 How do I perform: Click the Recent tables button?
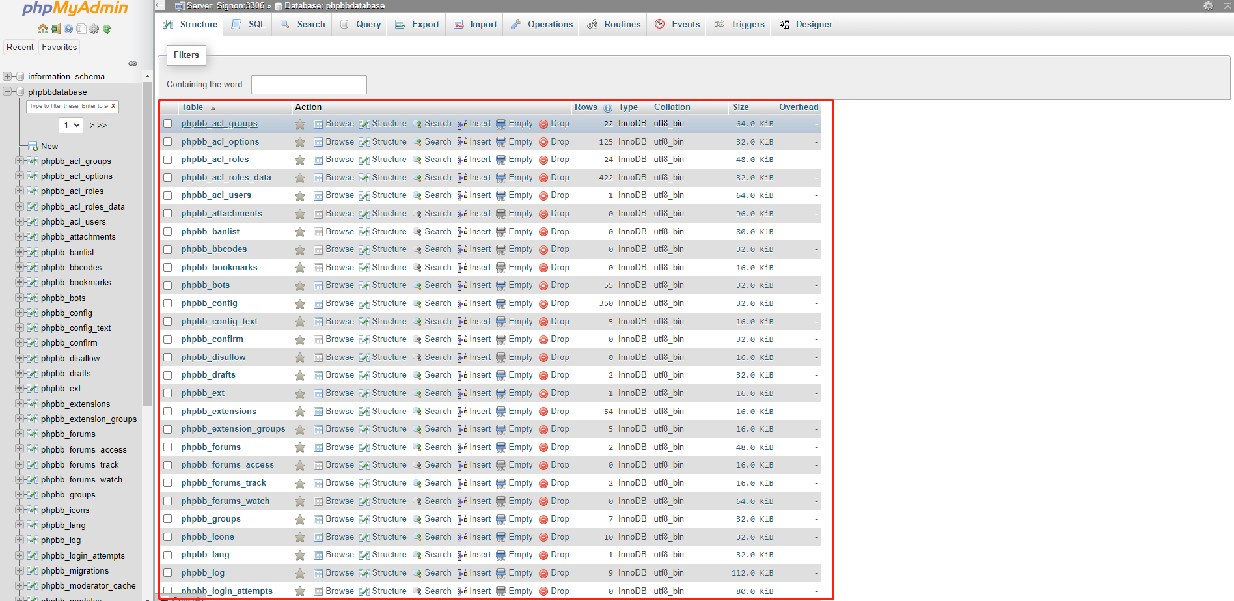[x=20, y=47]
